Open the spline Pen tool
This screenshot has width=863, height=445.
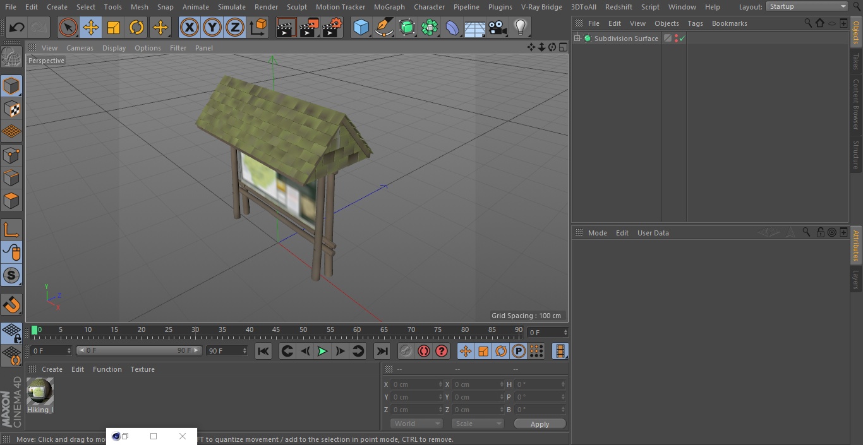coord(383,28)
